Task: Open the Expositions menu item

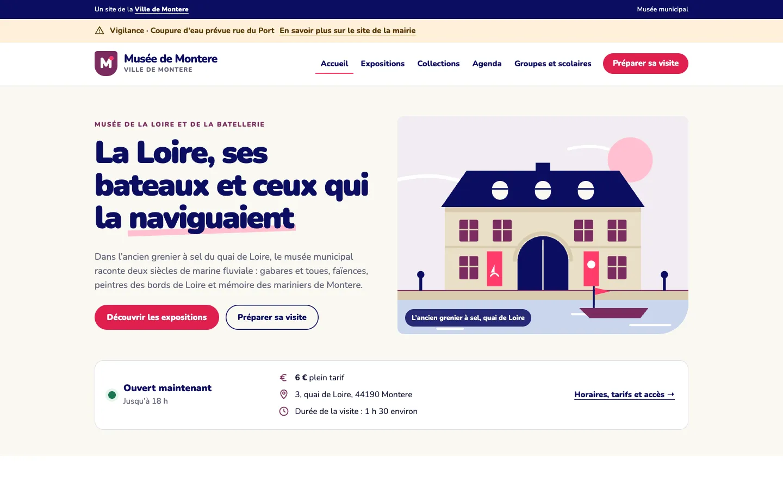Action: pos(383,64)
